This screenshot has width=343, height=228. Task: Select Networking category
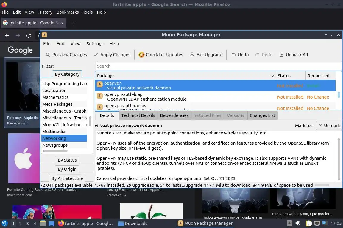64,138
